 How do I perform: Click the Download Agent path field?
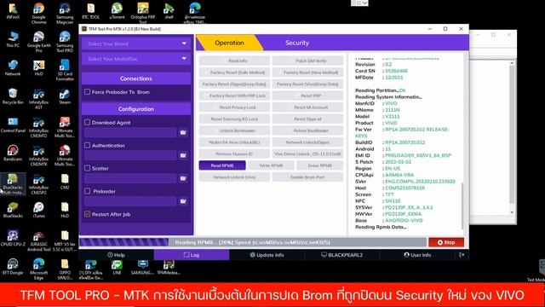coord(130,133)
